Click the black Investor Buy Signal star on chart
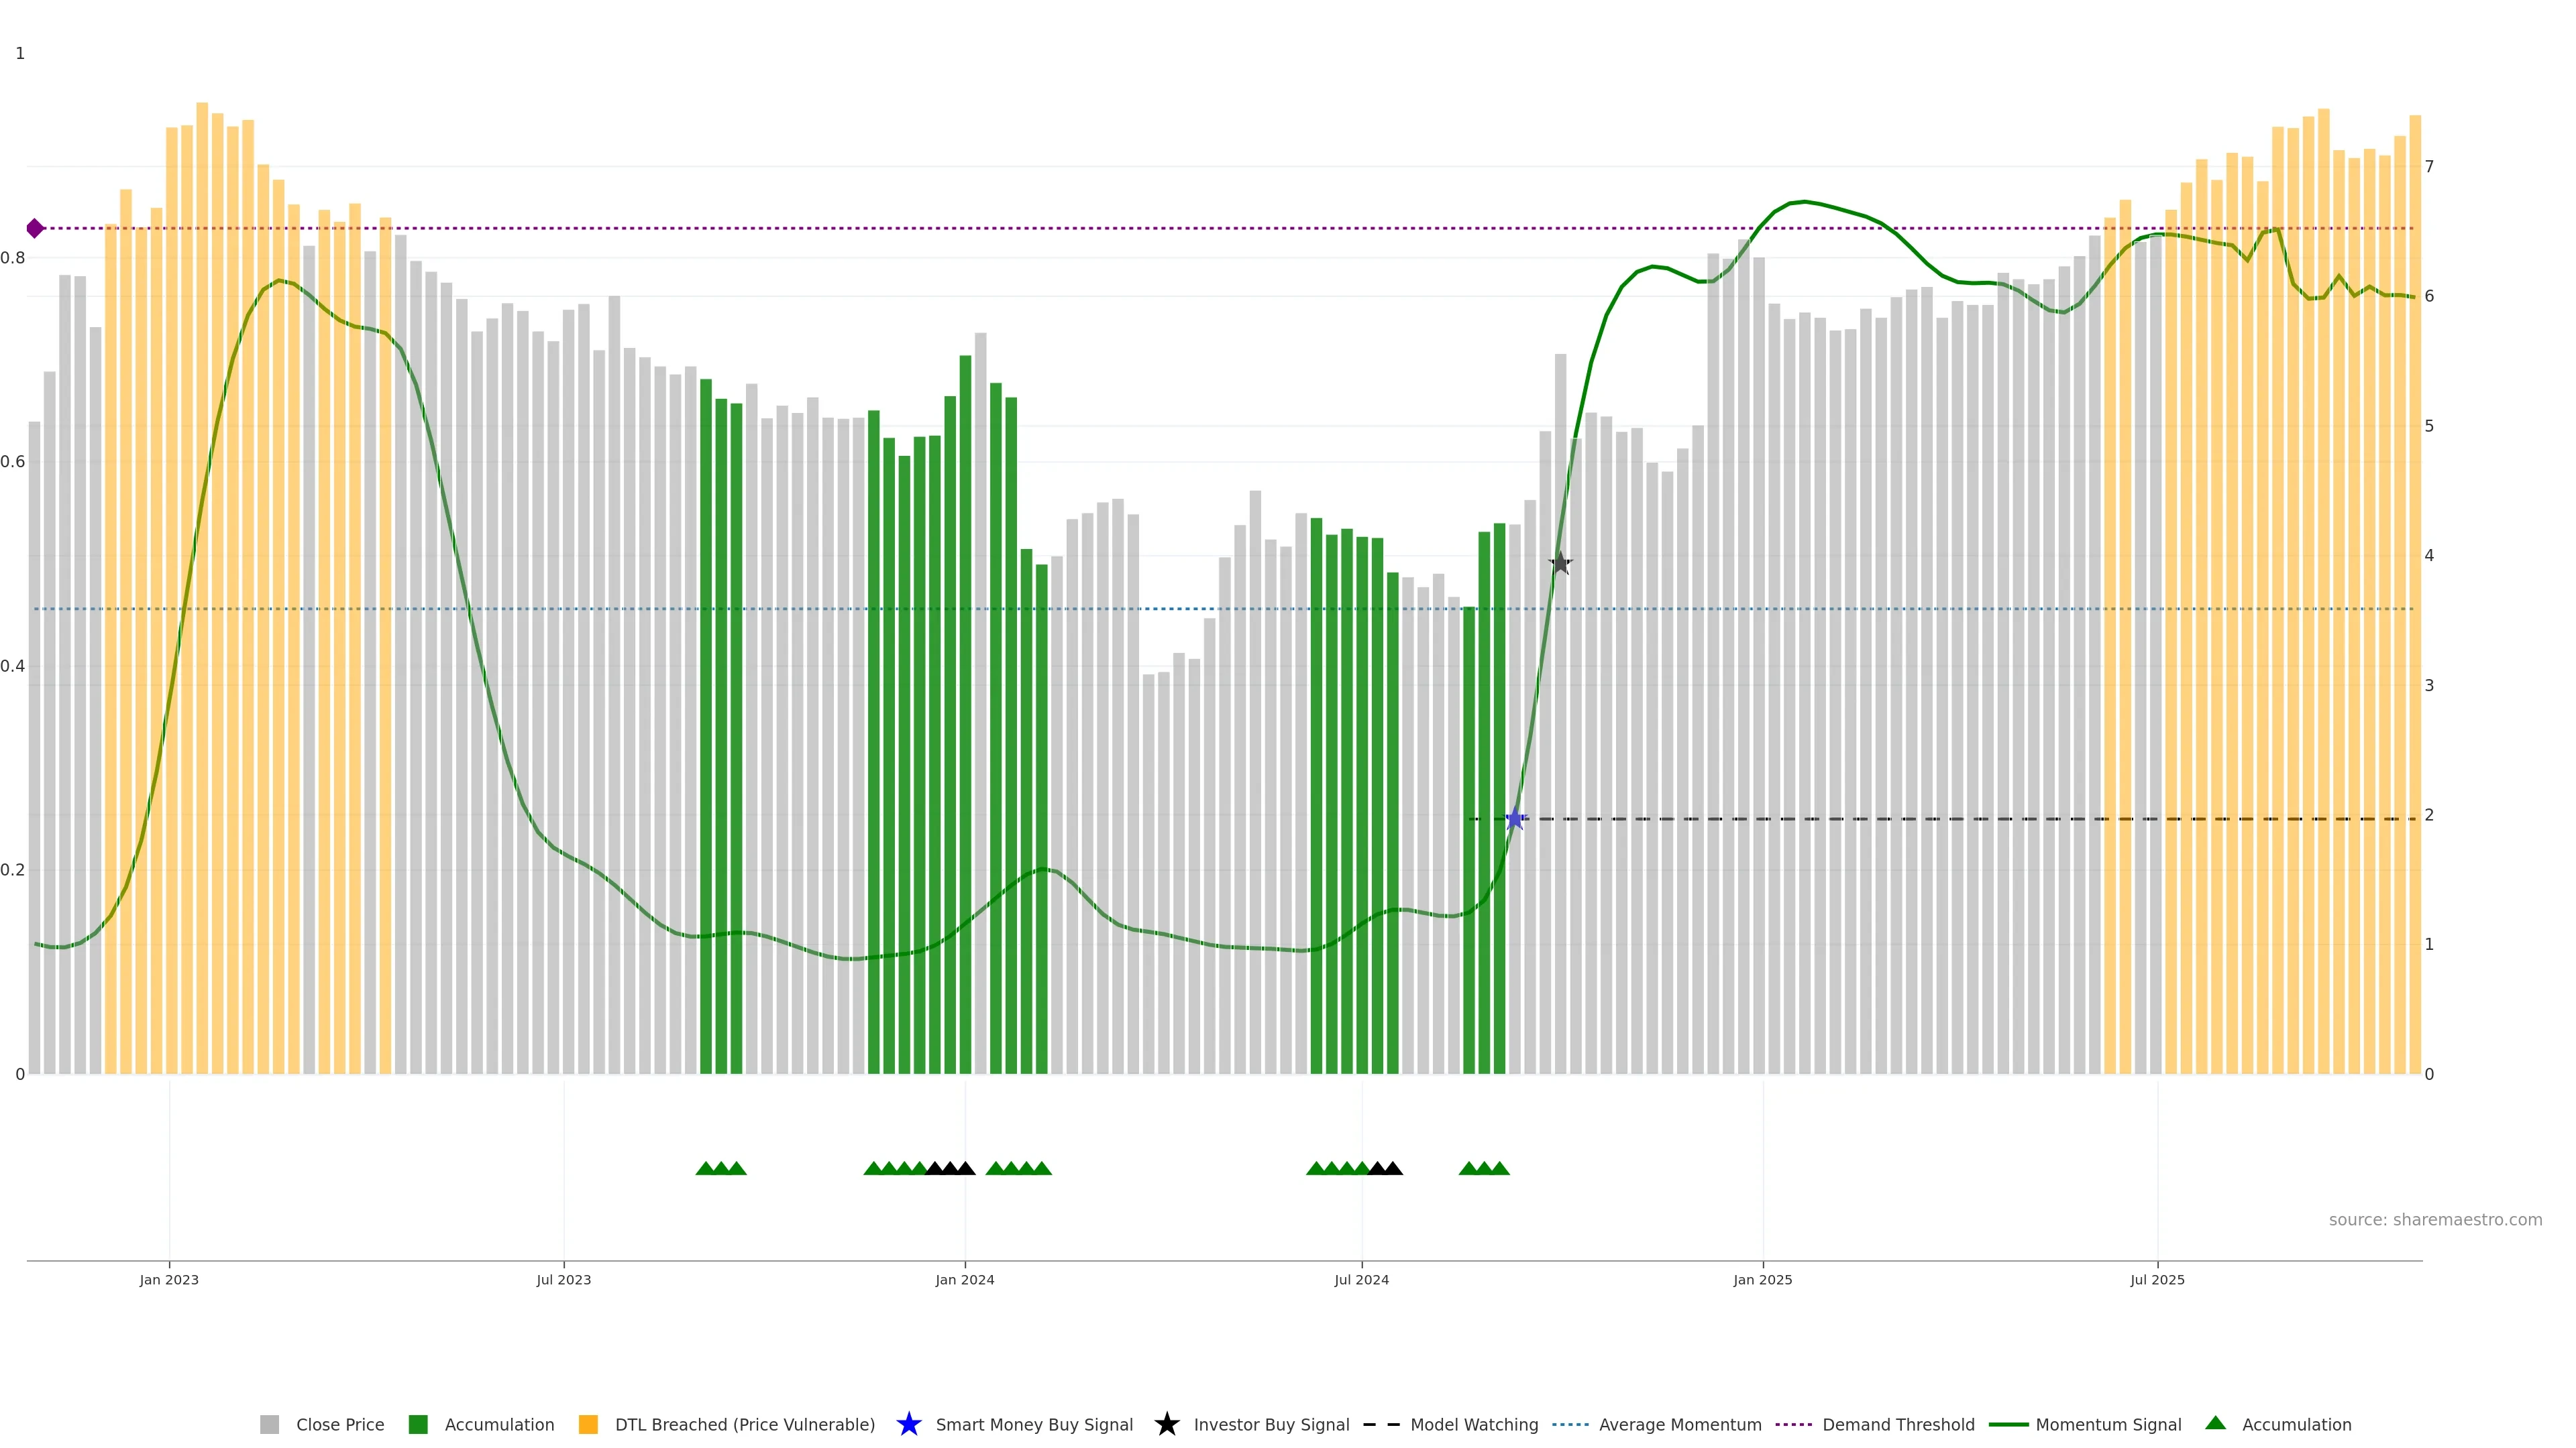2576x1448 pixels. 1560,564
